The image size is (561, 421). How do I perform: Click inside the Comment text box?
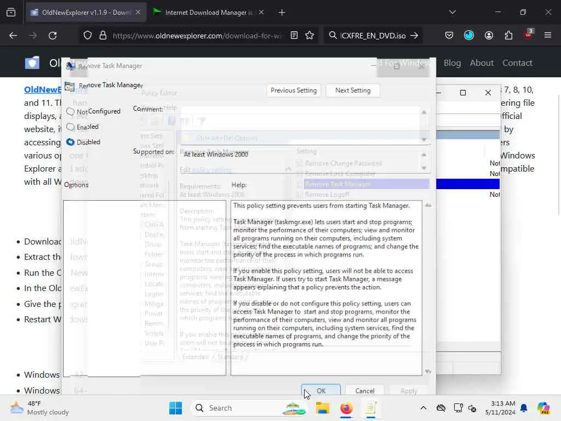click(x=300, y=126)
